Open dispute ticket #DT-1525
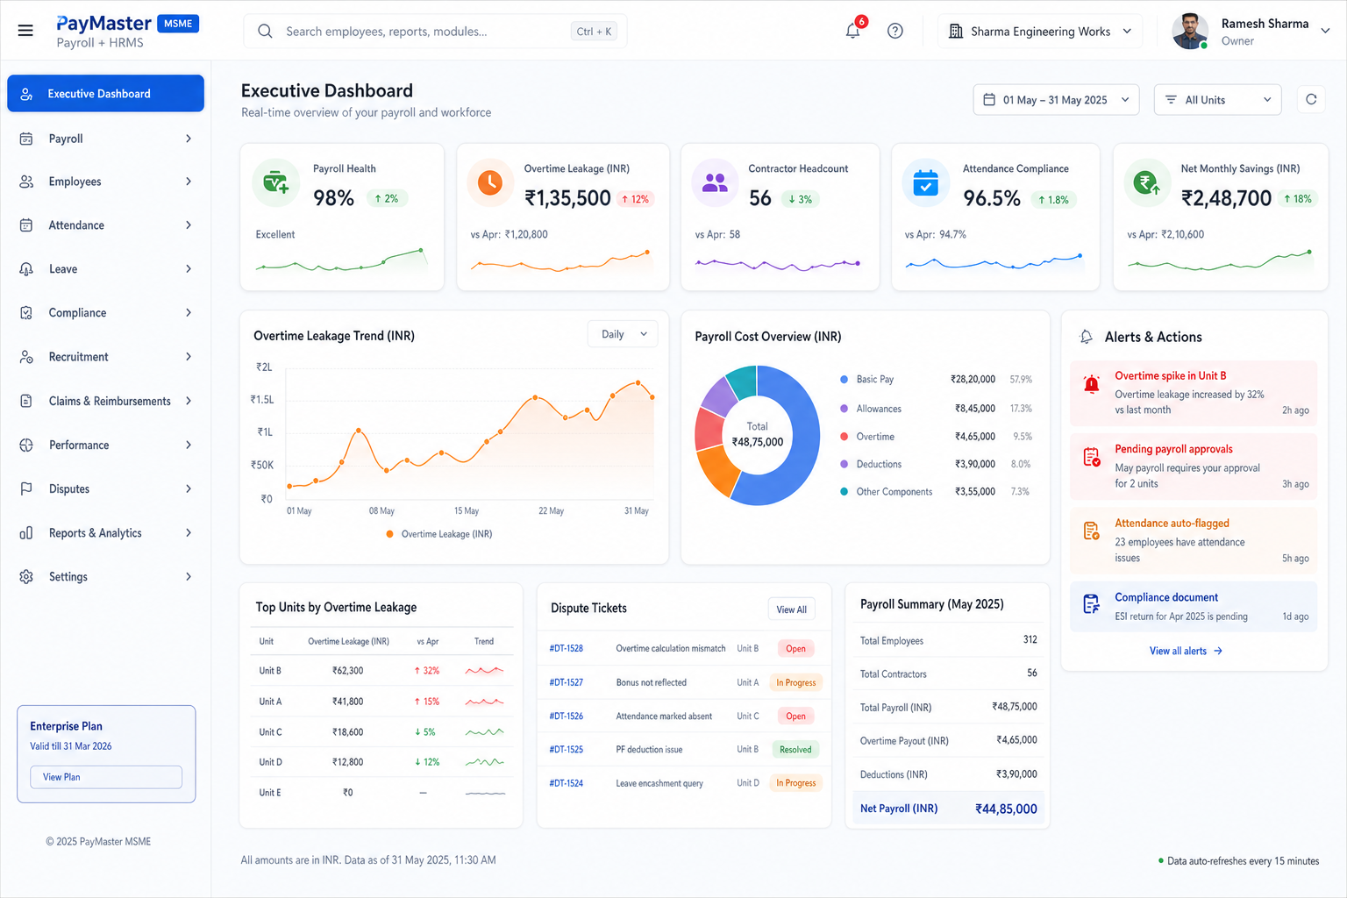 (566, 750)
